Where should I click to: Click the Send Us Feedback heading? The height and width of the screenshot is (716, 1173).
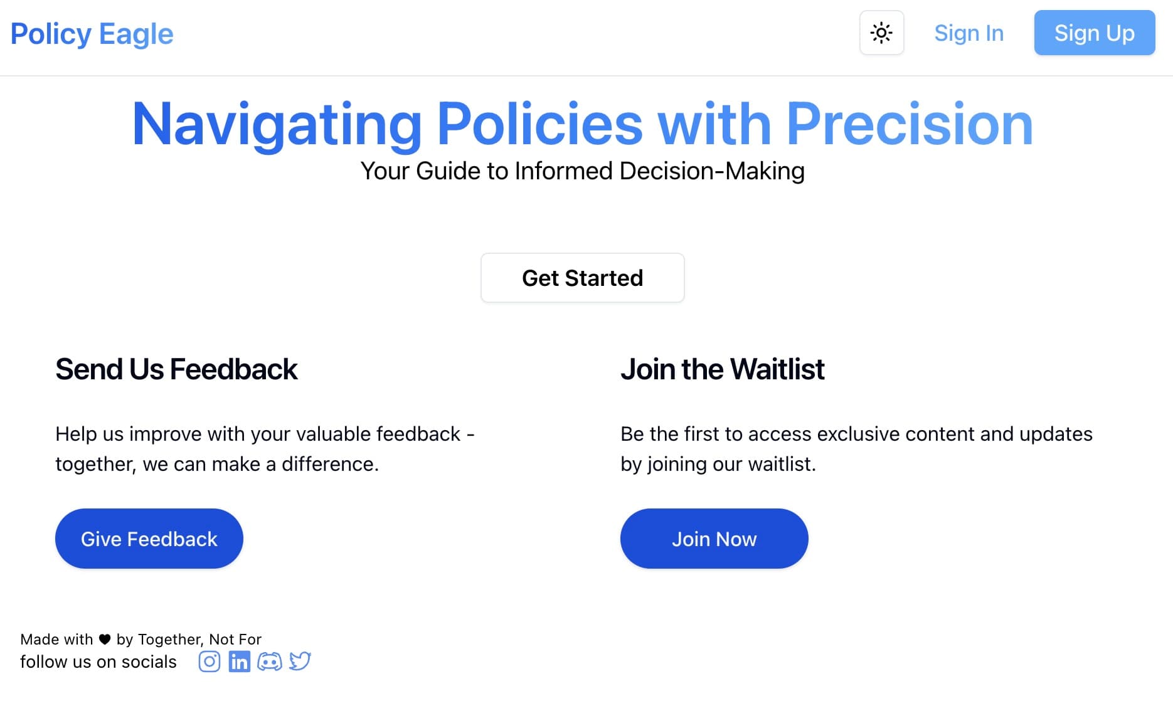pos(176,369)
